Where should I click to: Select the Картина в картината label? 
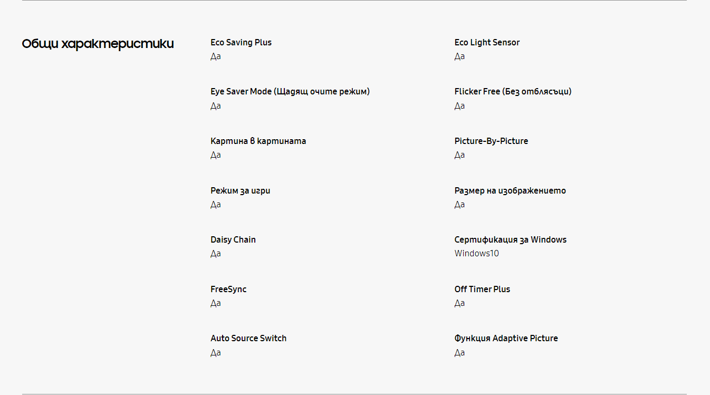pyautogui.click(x=258, y=141)
